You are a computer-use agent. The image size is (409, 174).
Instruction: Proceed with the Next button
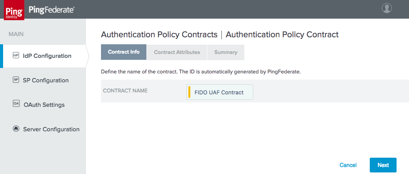click(x=383, y=165)
